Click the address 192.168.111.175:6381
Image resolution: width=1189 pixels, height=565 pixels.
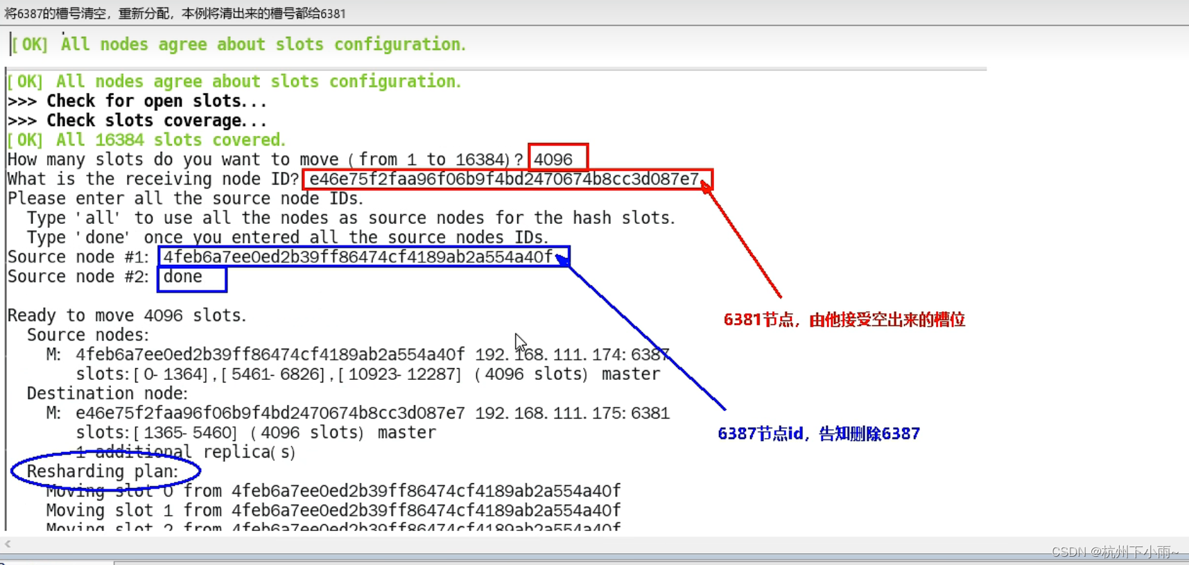(x=572, y=413)
